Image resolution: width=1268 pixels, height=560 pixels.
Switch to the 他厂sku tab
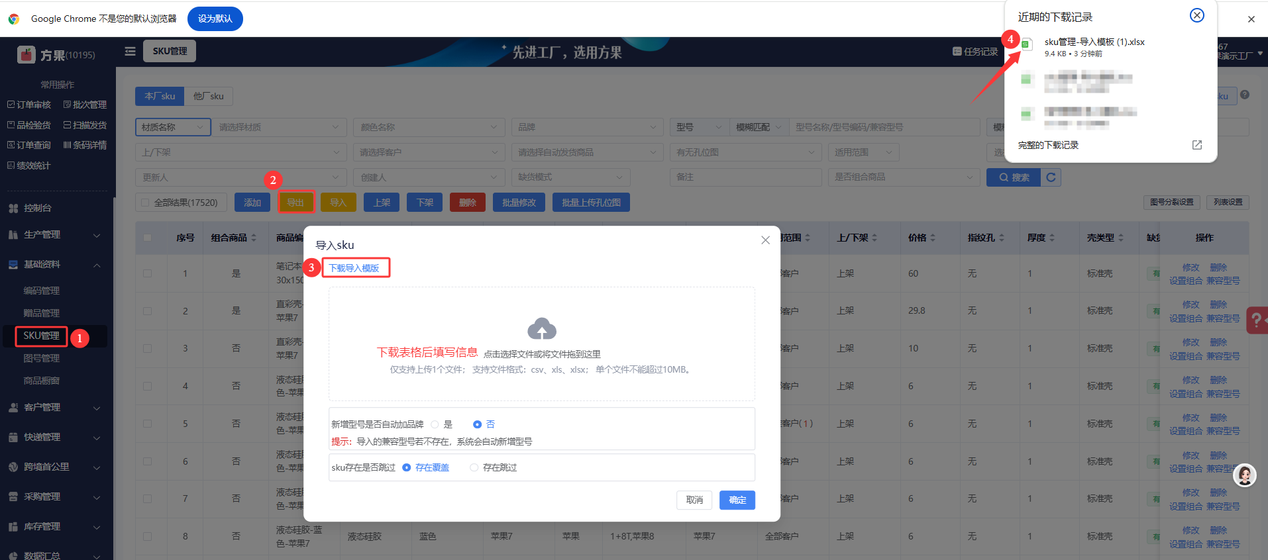tap(209, 96)
